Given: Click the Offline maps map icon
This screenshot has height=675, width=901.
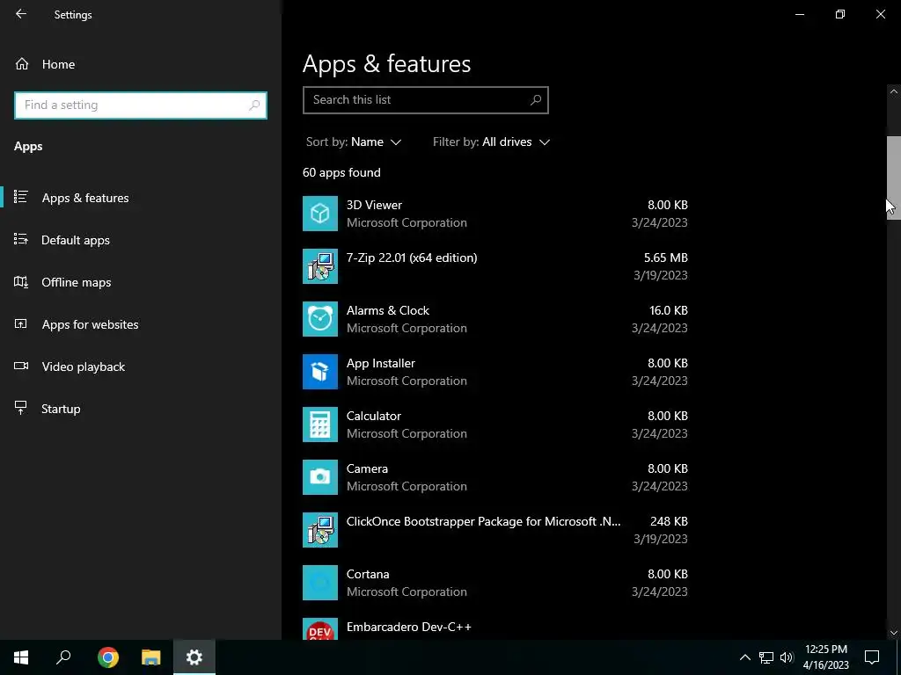Looking at the screenshot, I should pyautogui.click(x=21, y=282).
